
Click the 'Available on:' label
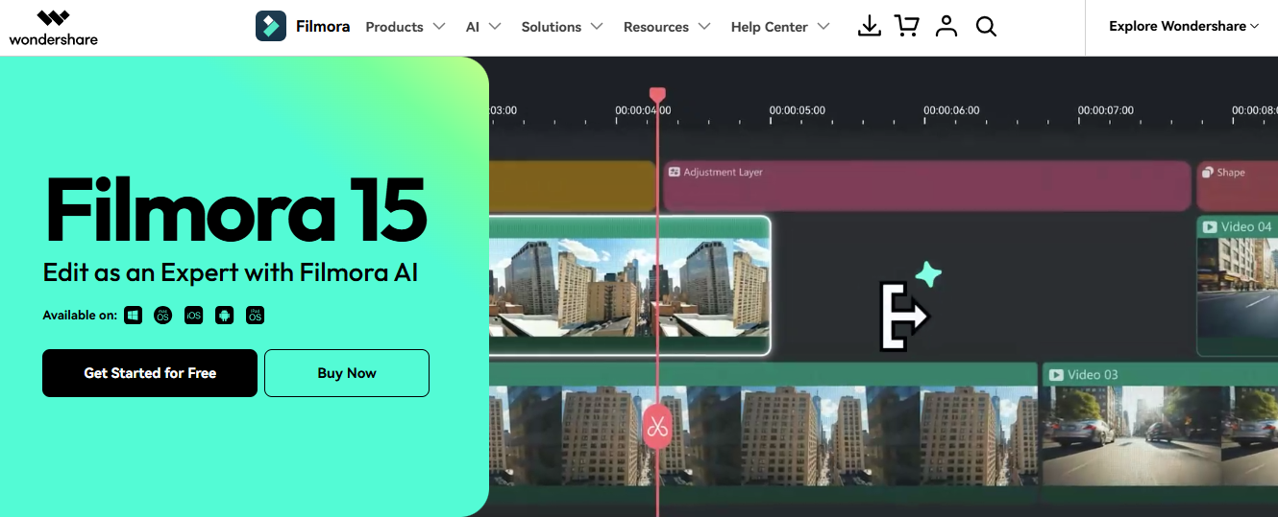point(80,315)
